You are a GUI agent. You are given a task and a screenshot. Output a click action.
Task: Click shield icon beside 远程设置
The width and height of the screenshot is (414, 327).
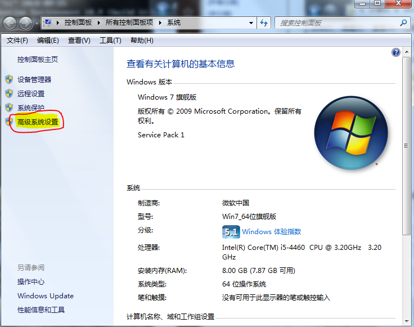click(x=9, y=93)
